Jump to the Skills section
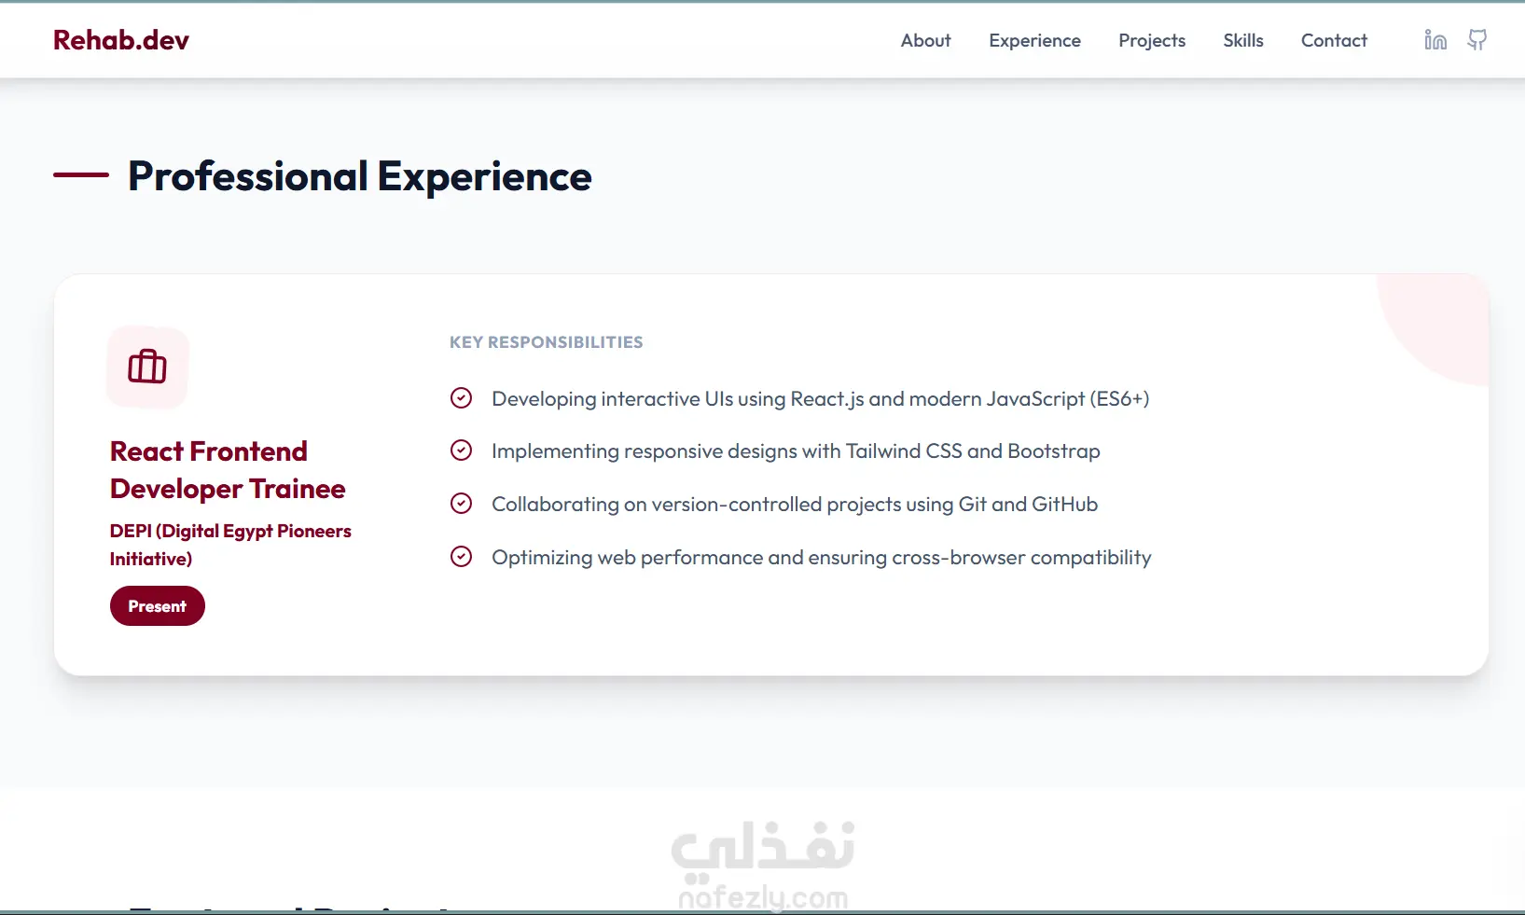The height and width of the screenshot is (915, 1525). pos(1243,40)
